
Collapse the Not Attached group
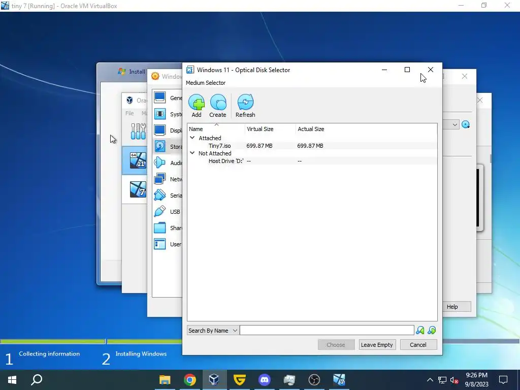point(192,153)
